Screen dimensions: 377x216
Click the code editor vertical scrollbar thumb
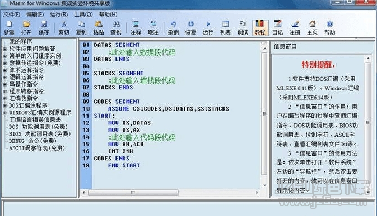click(x=264, y=114)
